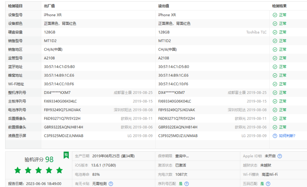Click the Toshiba TLC label
Screen dimensions: 307x187
click(x=257, y=32)
